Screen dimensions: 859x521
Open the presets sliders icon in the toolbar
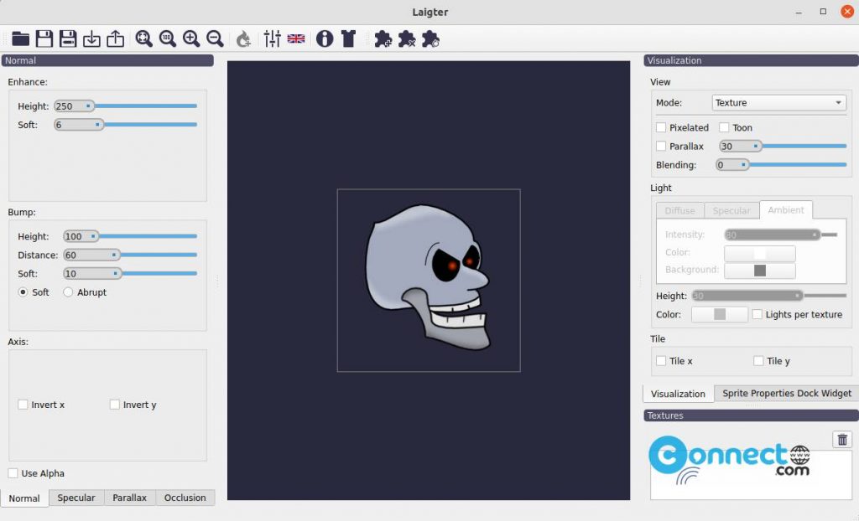click(272, 39)
